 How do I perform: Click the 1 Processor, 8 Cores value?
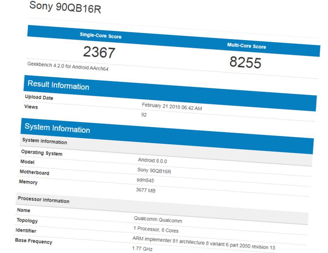(156, 229)
